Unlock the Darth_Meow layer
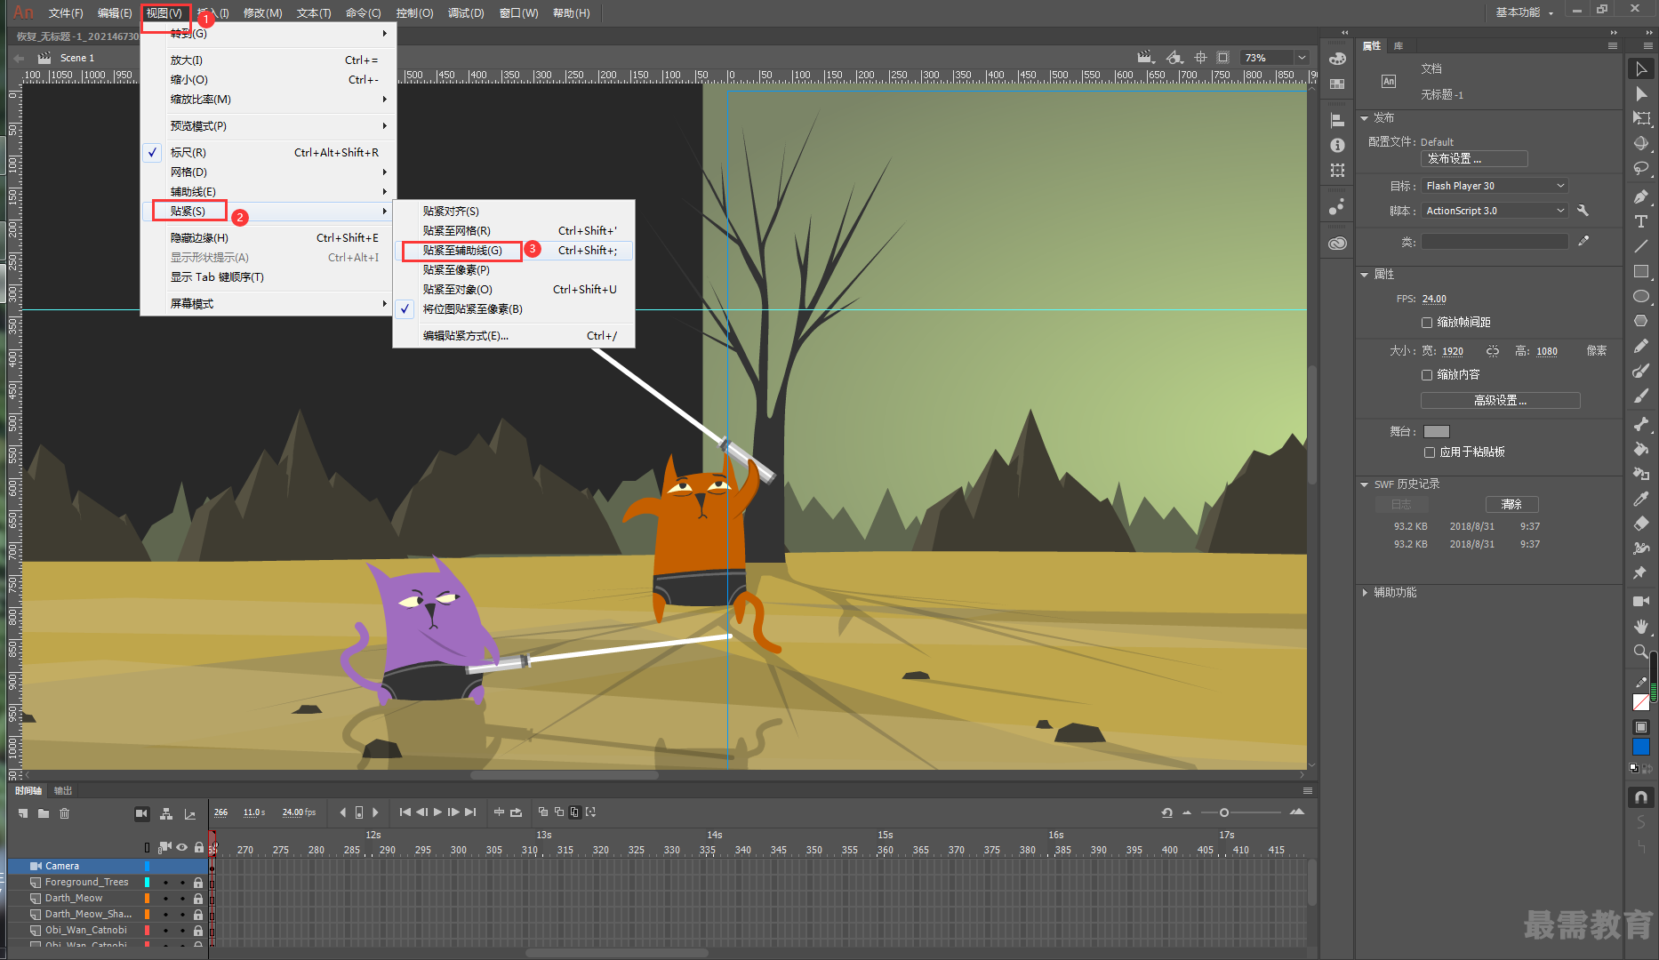The image size is (1659, 960). coord(198,899)
